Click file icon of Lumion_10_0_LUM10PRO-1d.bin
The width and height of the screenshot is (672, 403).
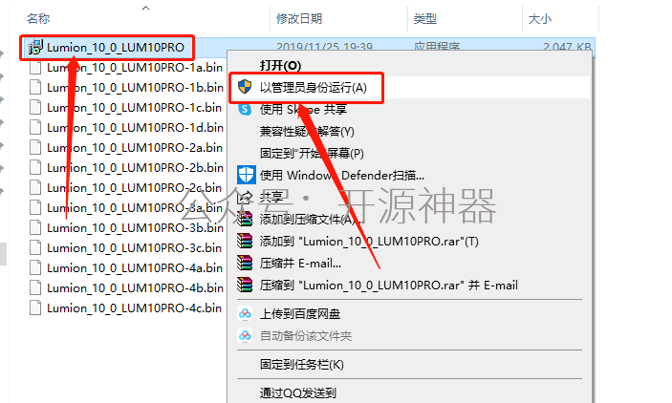tap(35, 128)
